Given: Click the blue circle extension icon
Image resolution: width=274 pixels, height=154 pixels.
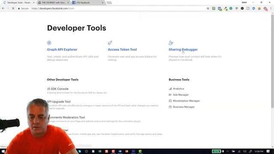Looking at the screenshot, I should (x=253, y=9).
